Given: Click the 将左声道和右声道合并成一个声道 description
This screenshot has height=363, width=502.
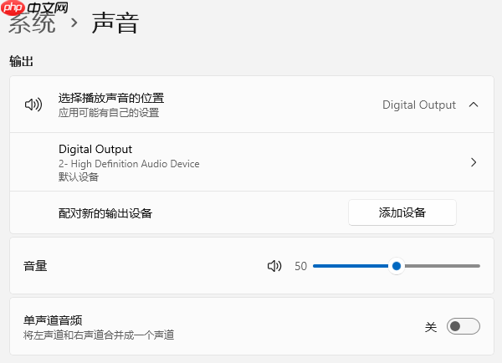Looking at the screenshot, I should pos(99,335).
